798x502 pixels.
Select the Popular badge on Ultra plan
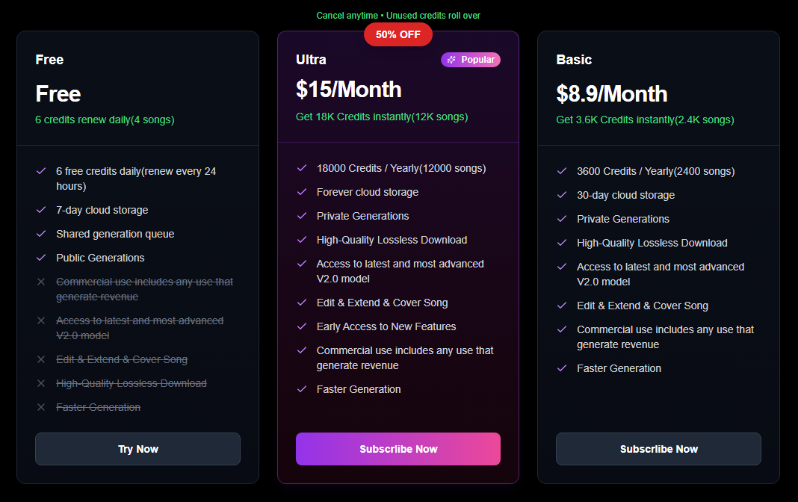tap(471, 60)
